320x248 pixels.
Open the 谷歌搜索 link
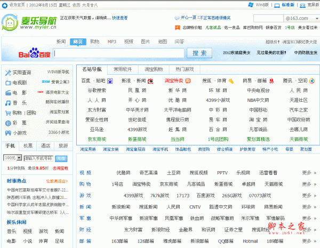(x=97, y=91)
